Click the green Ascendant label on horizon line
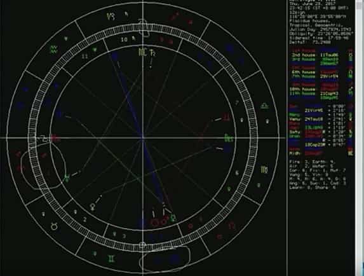Viewport: 364px width, 276px height. tap(229, 139)
